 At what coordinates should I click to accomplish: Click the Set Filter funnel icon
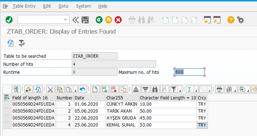174,89
